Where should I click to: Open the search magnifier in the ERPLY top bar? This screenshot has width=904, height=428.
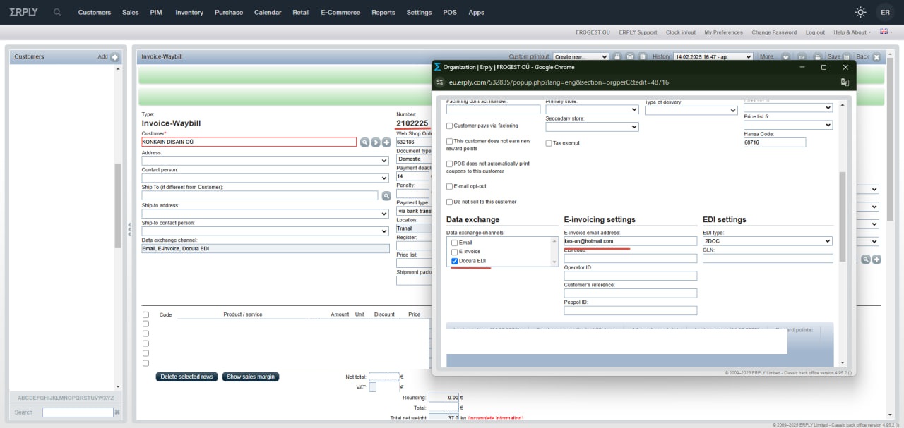(x=57, y=12)
